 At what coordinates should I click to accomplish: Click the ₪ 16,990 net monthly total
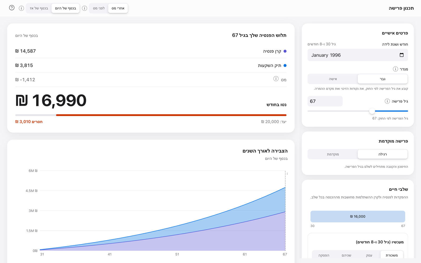tap(51, 100)
